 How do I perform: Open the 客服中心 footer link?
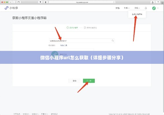coord(44,114)
